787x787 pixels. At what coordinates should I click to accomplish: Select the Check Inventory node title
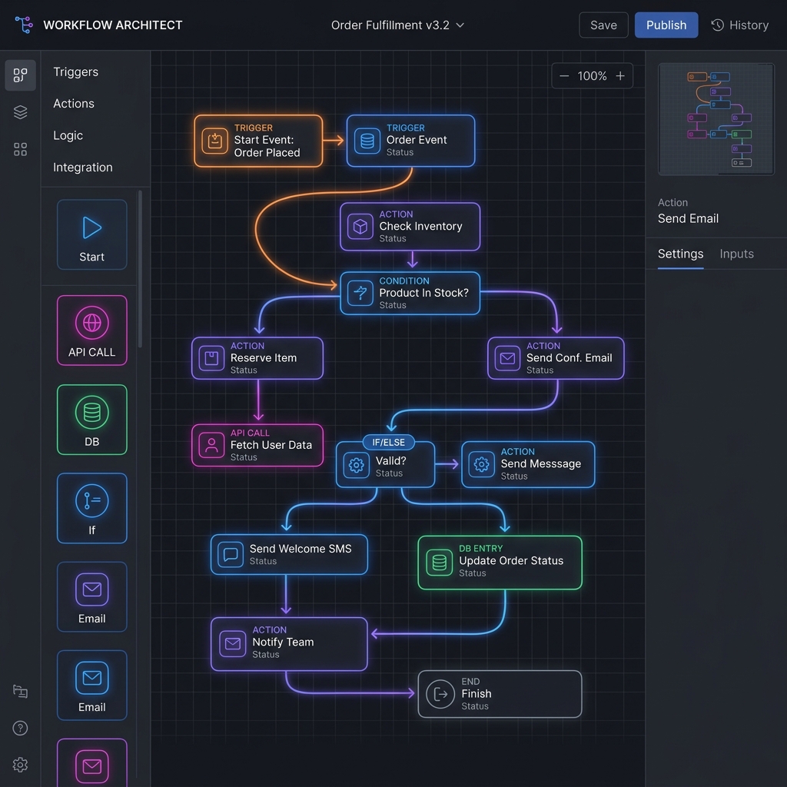click(x=420, y=227)
